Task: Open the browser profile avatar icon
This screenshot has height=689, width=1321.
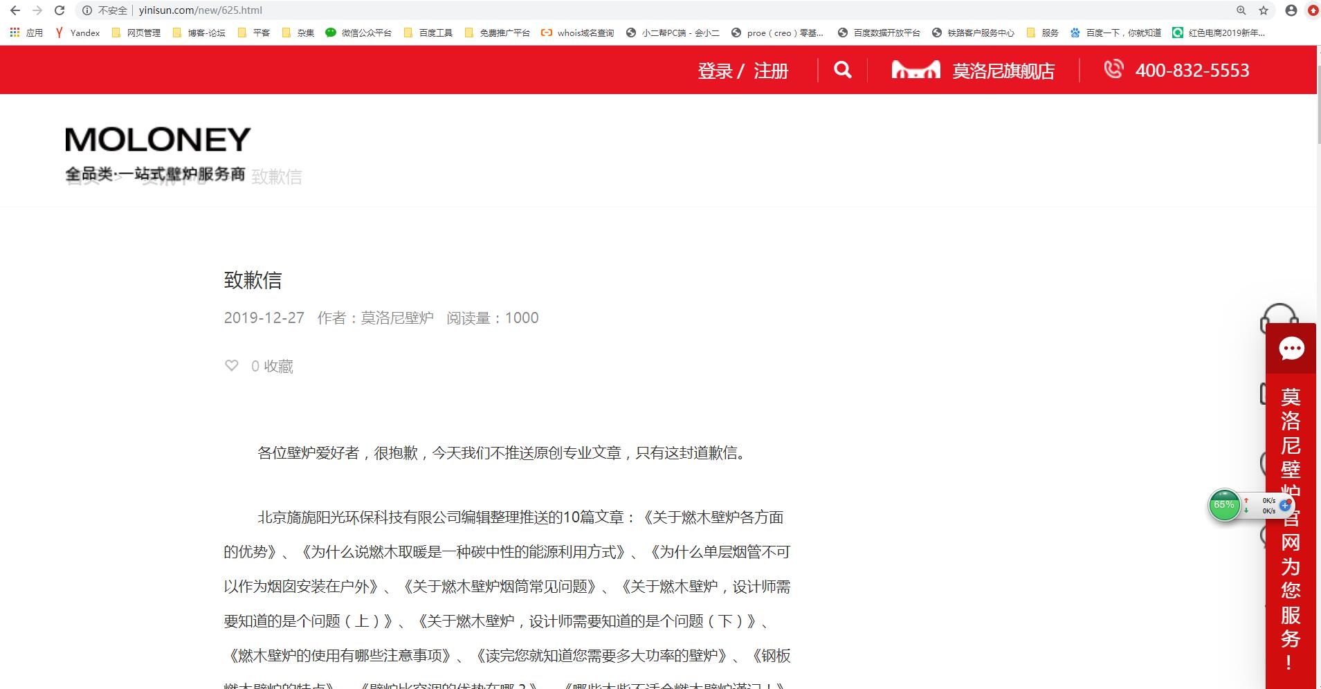Action: 1291,10
